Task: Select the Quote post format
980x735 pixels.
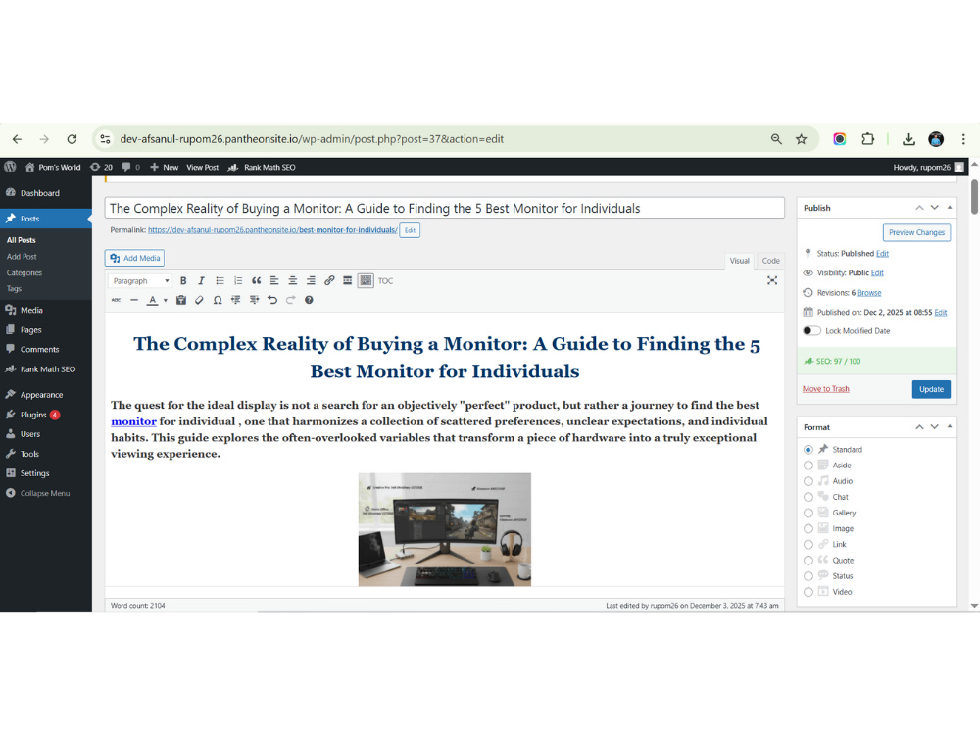Action: [x=808, y=561]
